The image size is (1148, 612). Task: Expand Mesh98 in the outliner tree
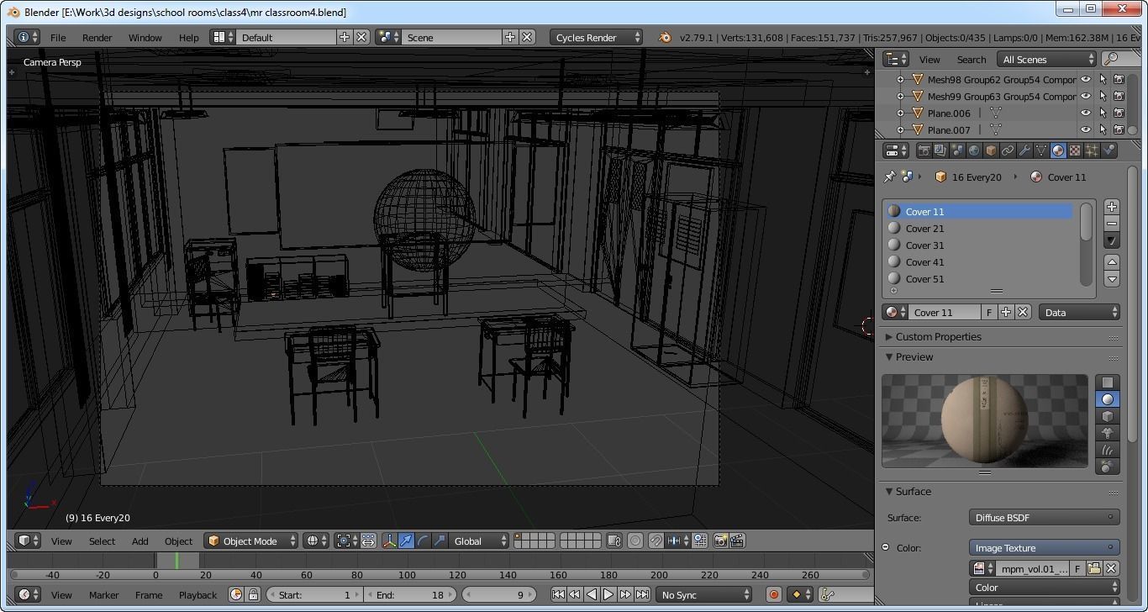tap(900, 79)
